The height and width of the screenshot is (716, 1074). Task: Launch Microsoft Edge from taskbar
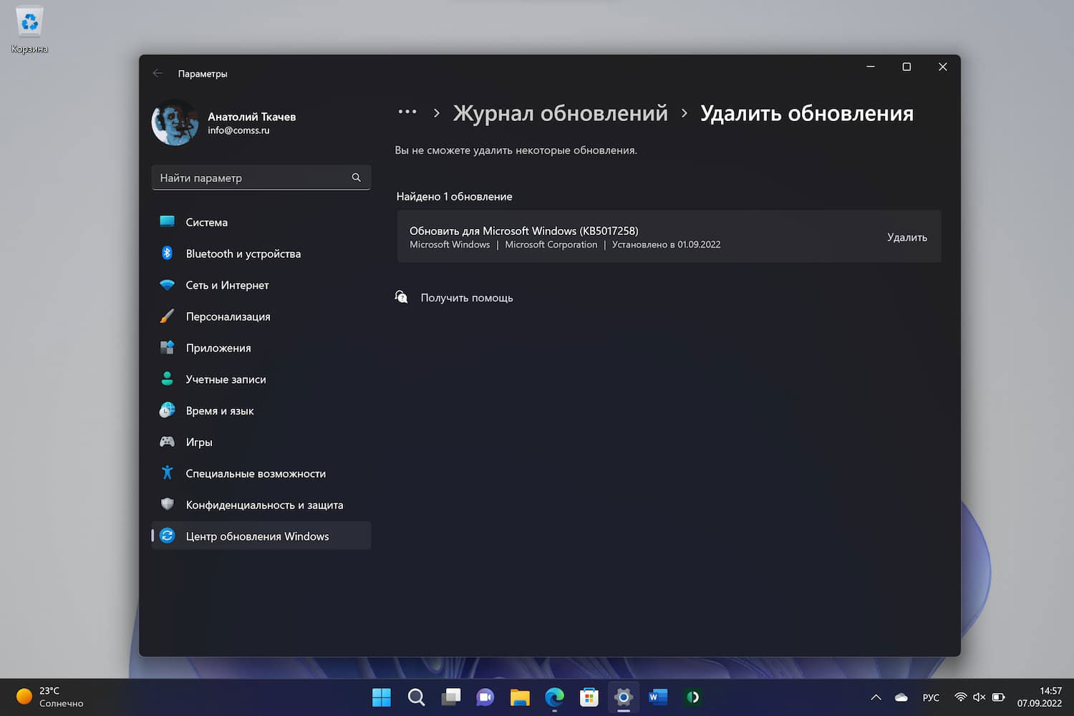[554, 697]
